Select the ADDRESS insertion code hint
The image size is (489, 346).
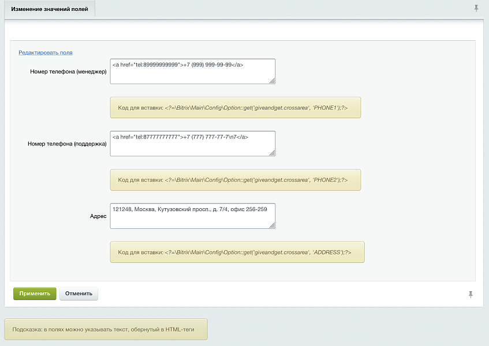(237, 252)
